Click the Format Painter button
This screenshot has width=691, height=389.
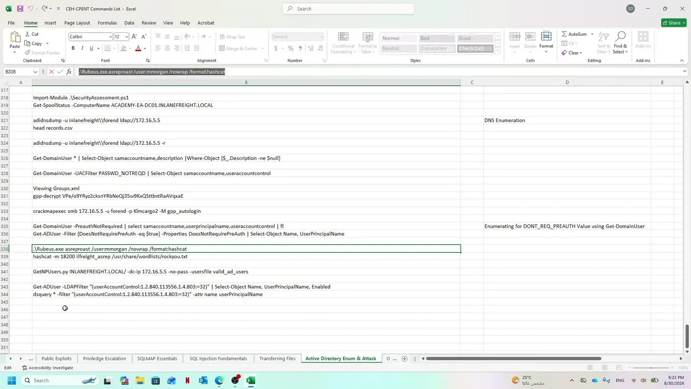point(43,53)
